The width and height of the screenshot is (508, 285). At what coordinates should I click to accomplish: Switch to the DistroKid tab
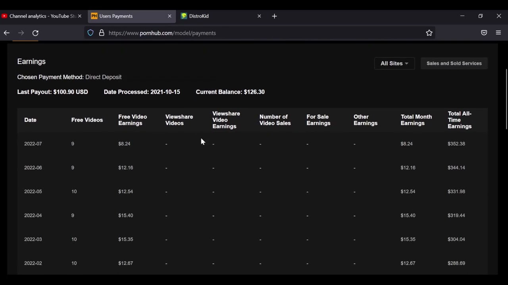[221, 16]
